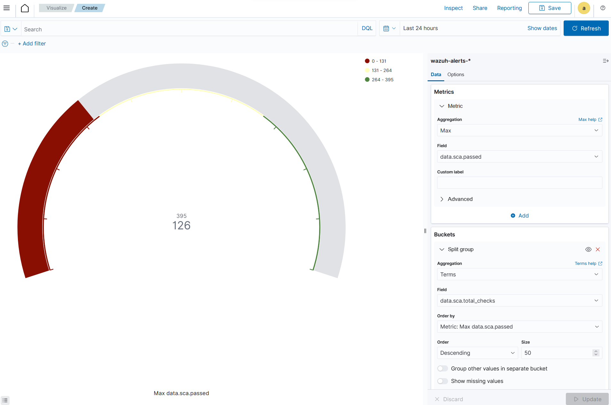Collapse the Metric section

tap(442, 106)
